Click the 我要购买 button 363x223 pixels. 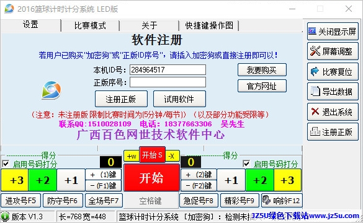click(x=262, y=70)
